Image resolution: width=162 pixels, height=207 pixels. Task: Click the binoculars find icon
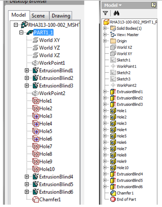click(116, 13)
